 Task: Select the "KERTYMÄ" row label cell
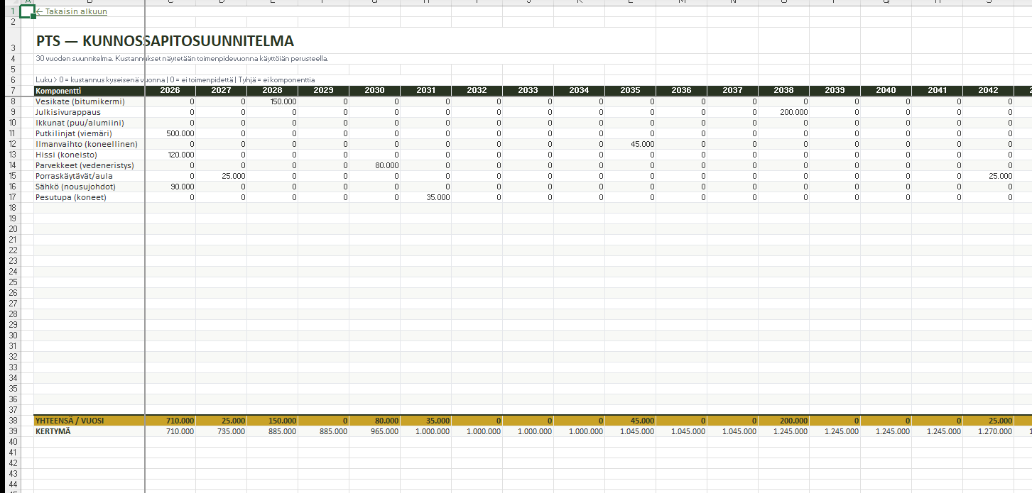point(89,431)
